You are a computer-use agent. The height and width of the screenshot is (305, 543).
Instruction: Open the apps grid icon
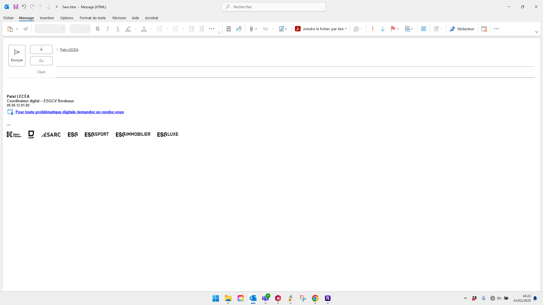pyautogui.click(x=423, y=29)
